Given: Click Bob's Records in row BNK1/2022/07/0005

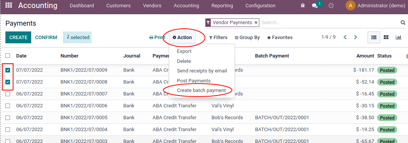Looking at the screenshot, I should tap(227, 118).
